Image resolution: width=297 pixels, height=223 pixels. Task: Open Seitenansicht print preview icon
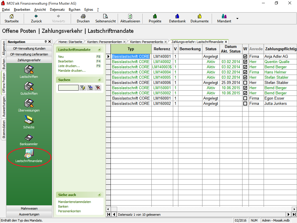click(106, 16)
